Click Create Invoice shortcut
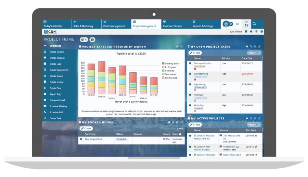The height and width of the screenshot is (177, 308). 56,82
